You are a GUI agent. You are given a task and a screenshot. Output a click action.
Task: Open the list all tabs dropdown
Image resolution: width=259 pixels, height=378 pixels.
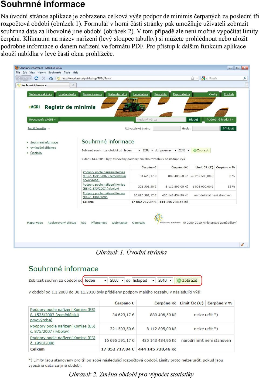247,85
